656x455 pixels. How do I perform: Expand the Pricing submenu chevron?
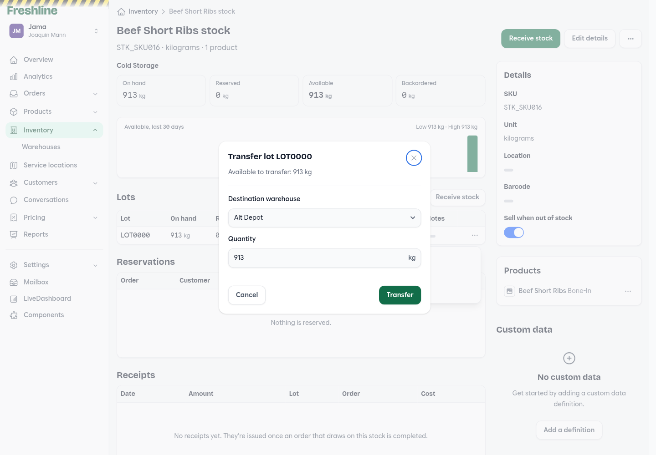[95, 217]
